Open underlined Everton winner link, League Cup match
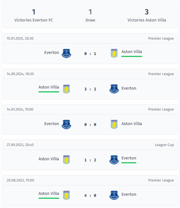180x208 pixels. point(129,158)
